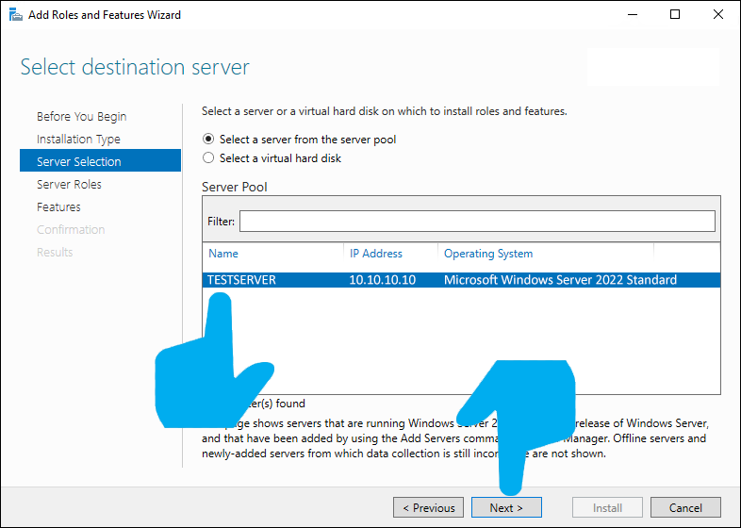Click into the server pool Filter field
This screenshot has width=741, height=528.
[x=477, y=222]
